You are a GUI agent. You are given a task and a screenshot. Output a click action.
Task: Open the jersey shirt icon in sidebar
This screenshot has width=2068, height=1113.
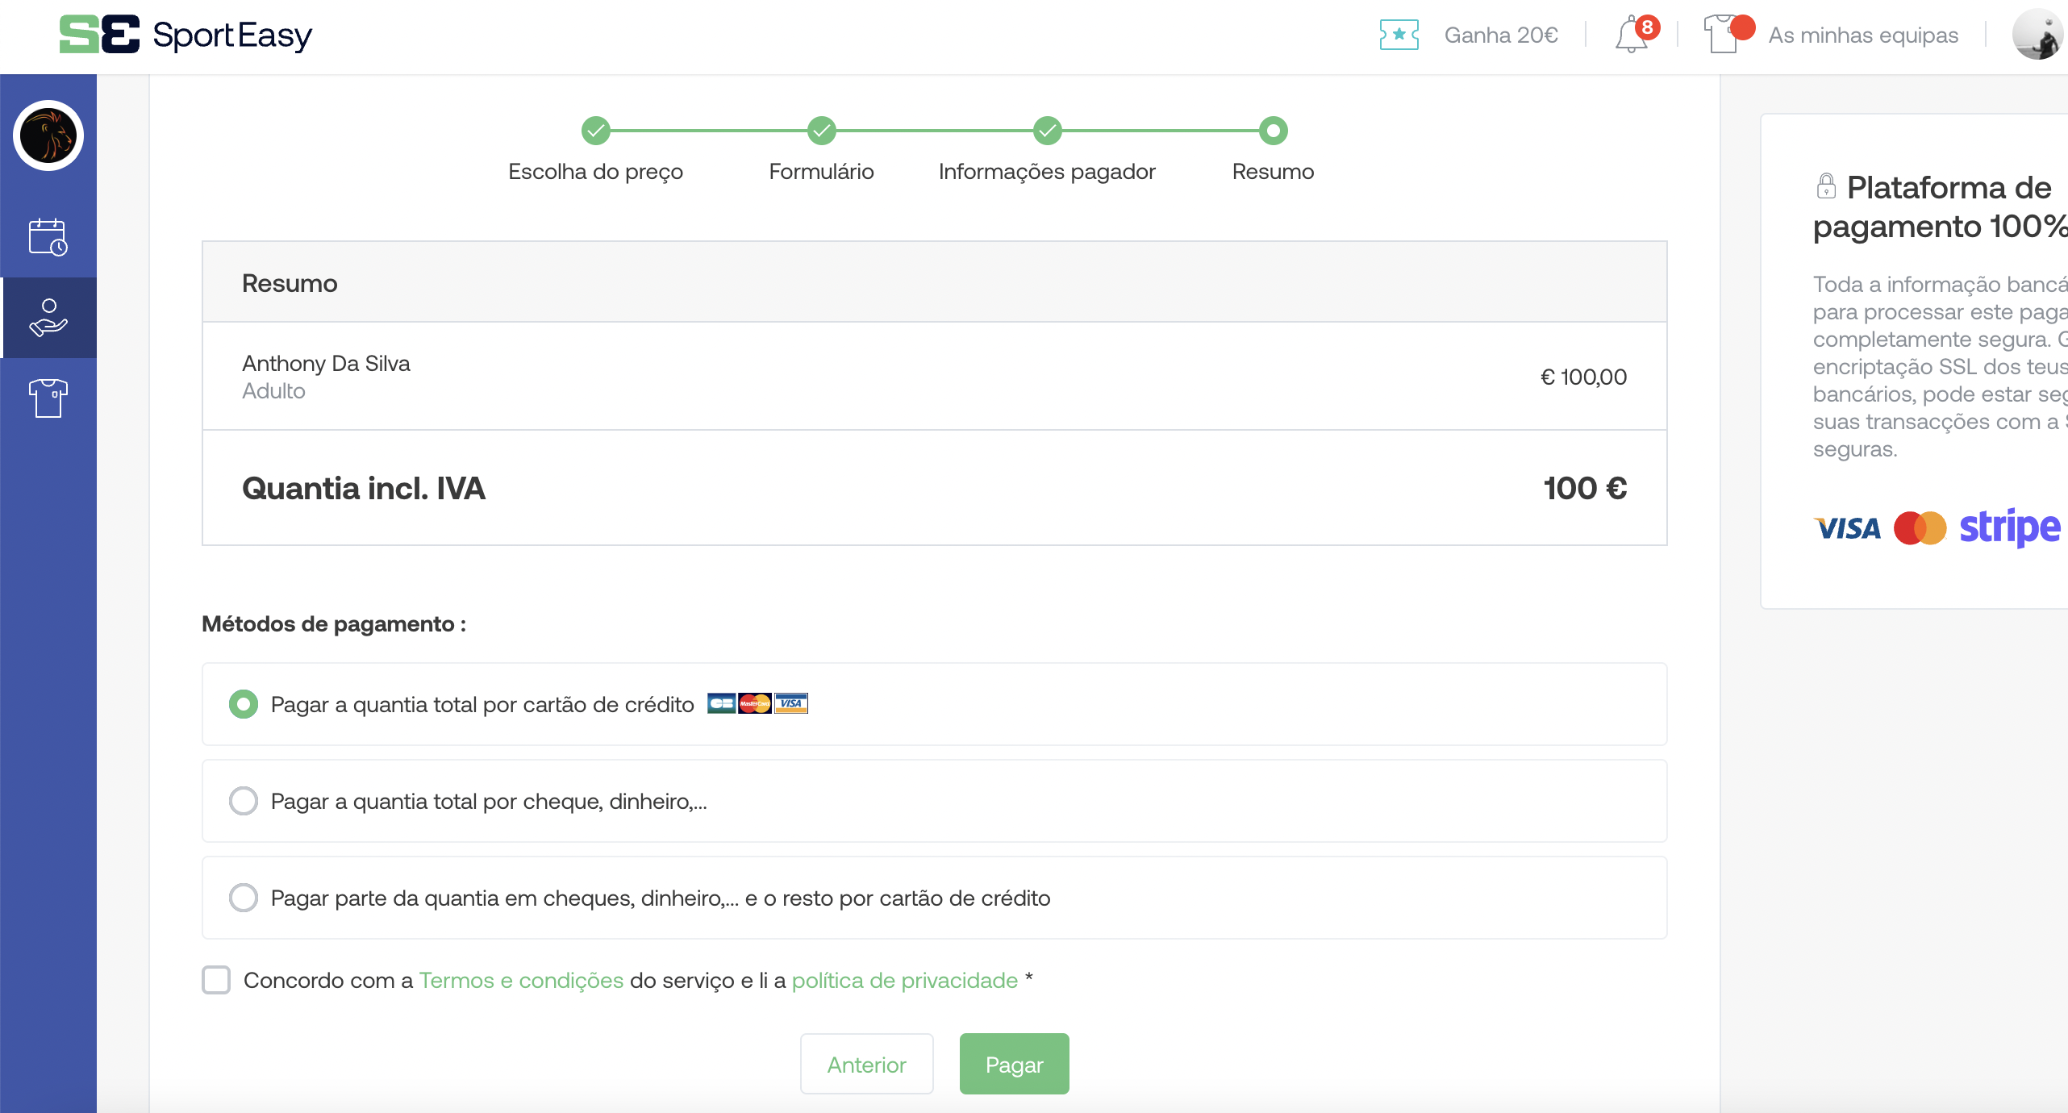coord(48,398)
